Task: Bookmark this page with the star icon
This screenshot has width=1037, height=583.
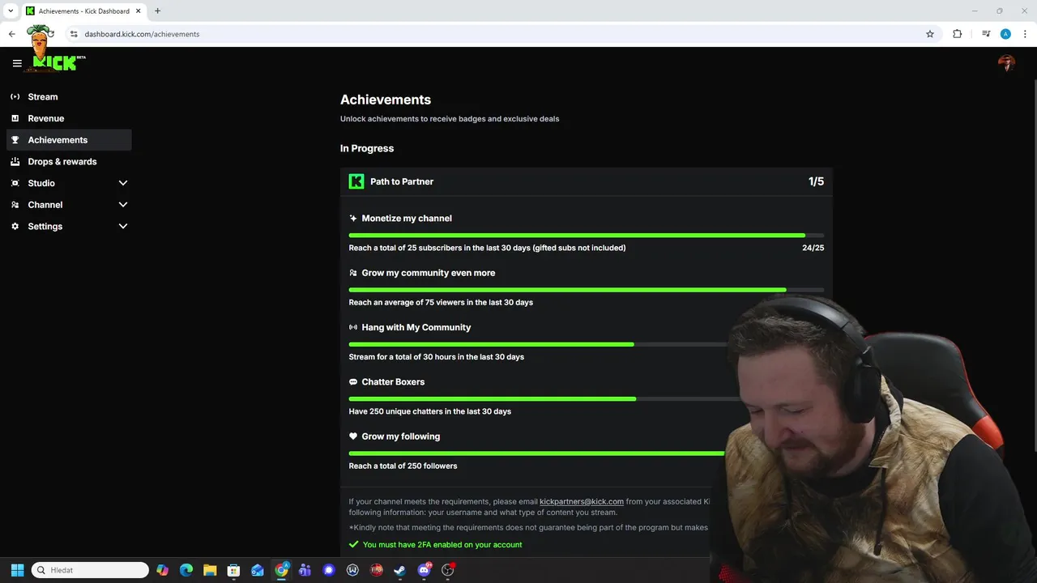Action: click(x=930, y=34)
